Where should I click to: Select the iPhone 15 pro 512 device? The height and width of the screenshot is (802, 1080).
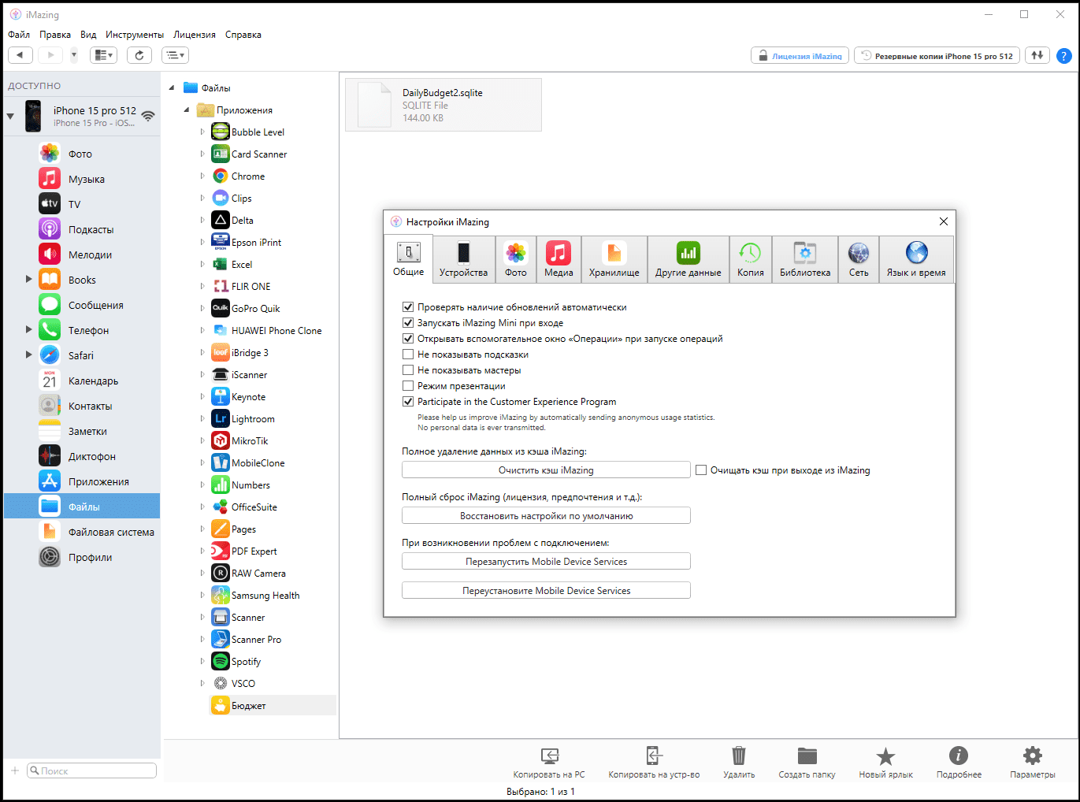click(82, 116)
